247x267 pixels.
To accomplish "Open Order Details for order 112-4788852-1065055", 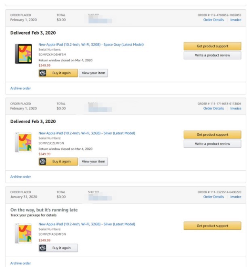I will (x=214, y=20).
